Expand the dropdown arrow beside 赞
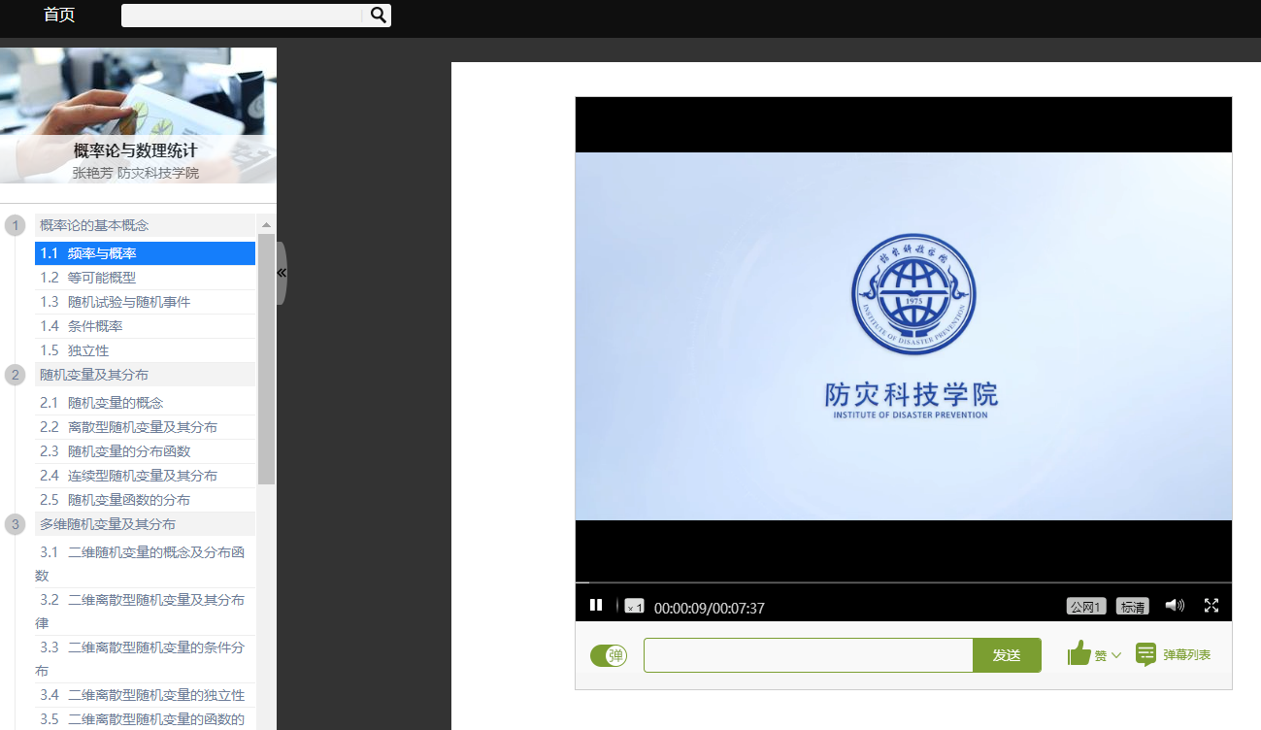1261x730 pixels. (1116, 655)
